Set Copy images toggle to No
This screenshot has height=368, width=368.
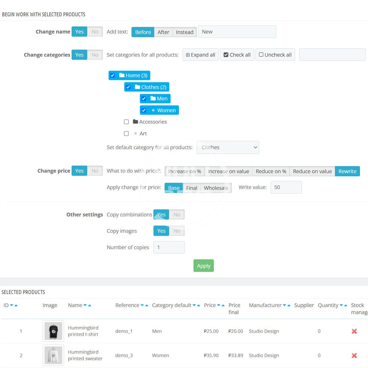tap(177, 231)
